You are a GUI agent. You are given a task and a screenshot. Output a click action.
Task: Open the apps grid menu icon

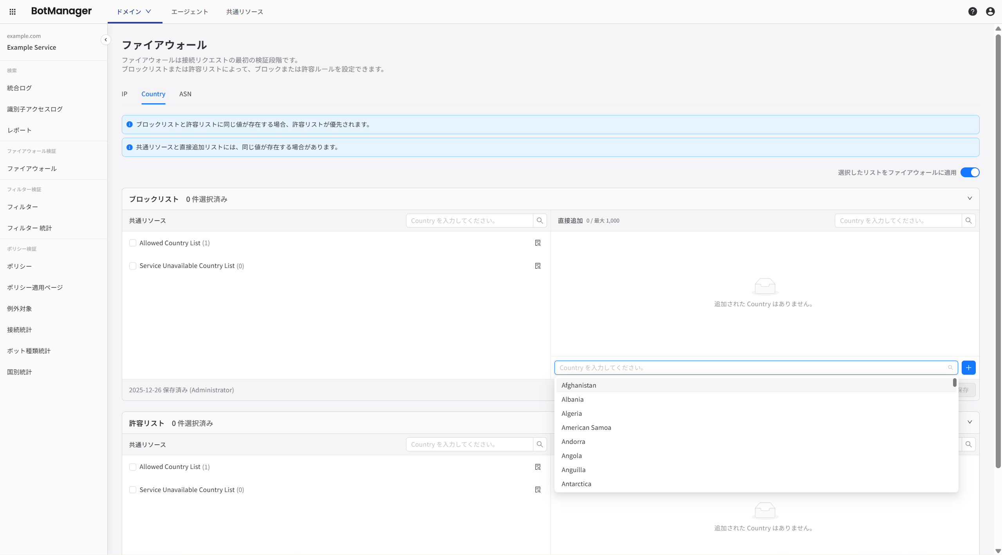click(x=13, y=12)
